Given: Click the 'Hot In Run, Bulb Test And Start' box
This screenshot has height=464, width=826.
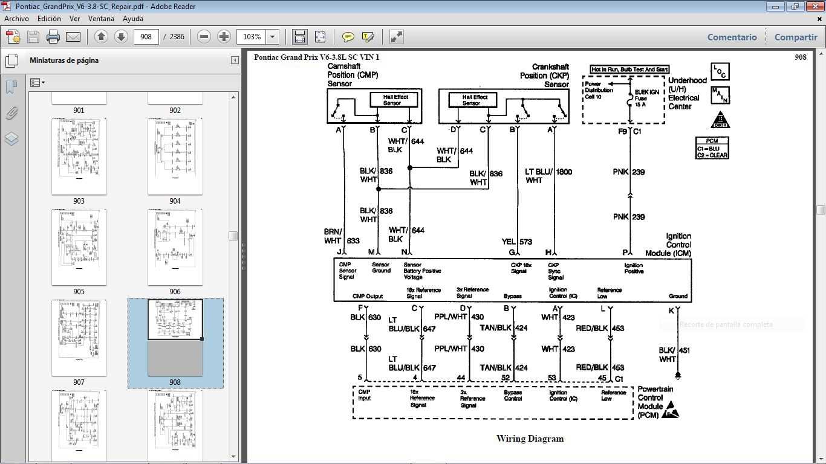Looking at the screenshot, I should [x=629, y=69].
